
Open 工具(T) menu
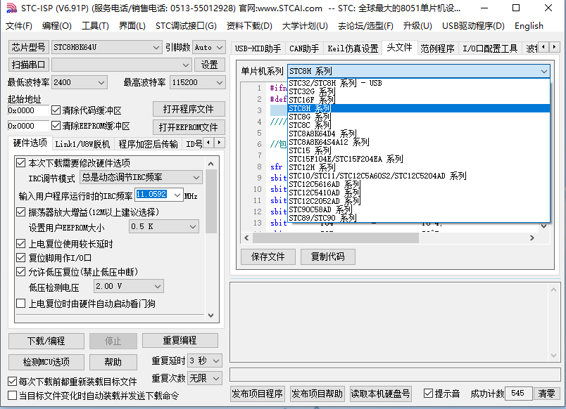(95, 26)
